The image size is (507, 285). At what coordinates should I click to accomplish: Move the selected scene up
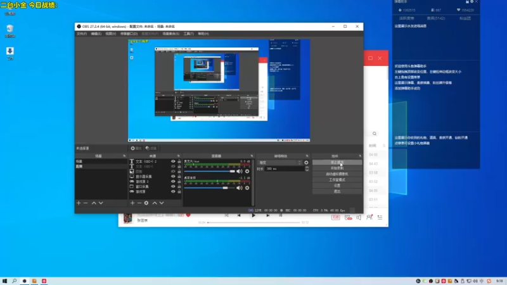[94, 203]
